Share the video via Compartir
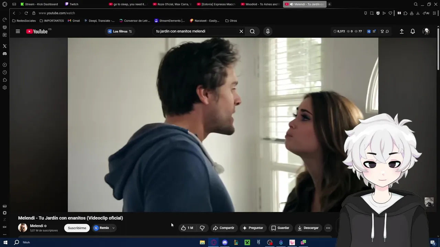Screen dimensions: 440x247 click(x=223, y=228)
